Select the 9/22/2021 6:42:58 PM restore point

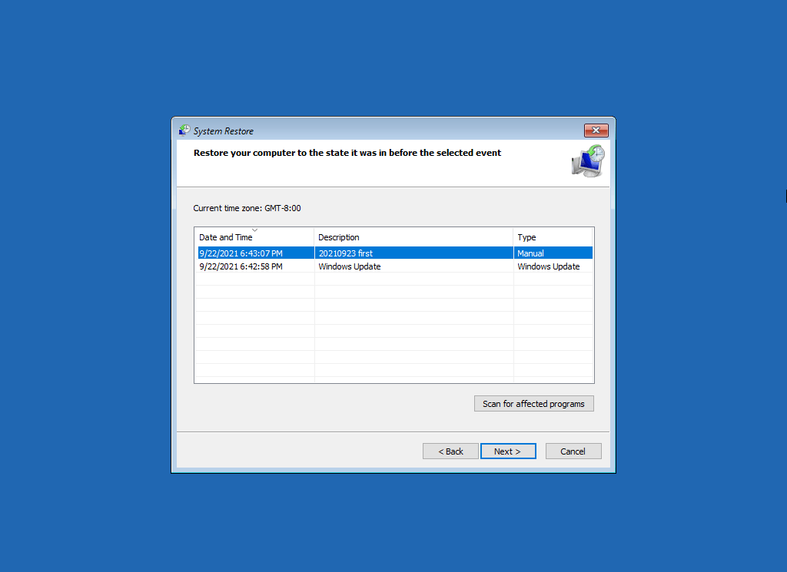point(394,266)
